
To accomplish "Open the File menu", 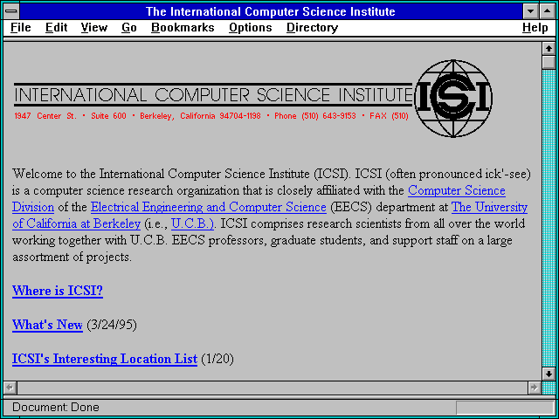I will click(21, 27).
